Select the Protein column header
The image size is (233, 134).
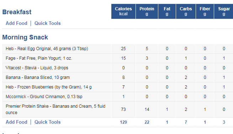pyautogui.click(x=147, y=11)
